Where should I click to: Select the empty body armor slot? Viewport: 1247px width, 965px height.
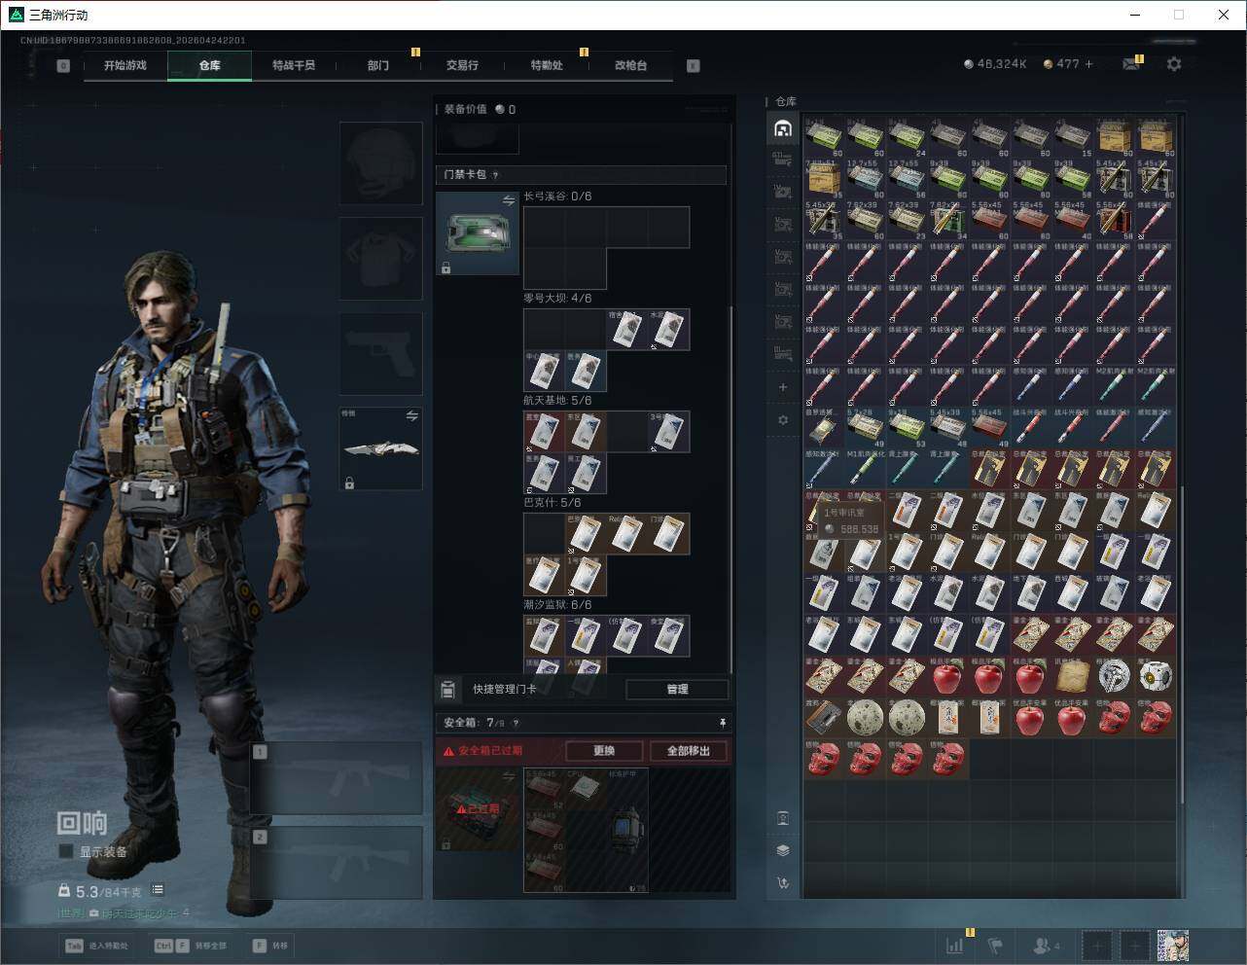380,259
